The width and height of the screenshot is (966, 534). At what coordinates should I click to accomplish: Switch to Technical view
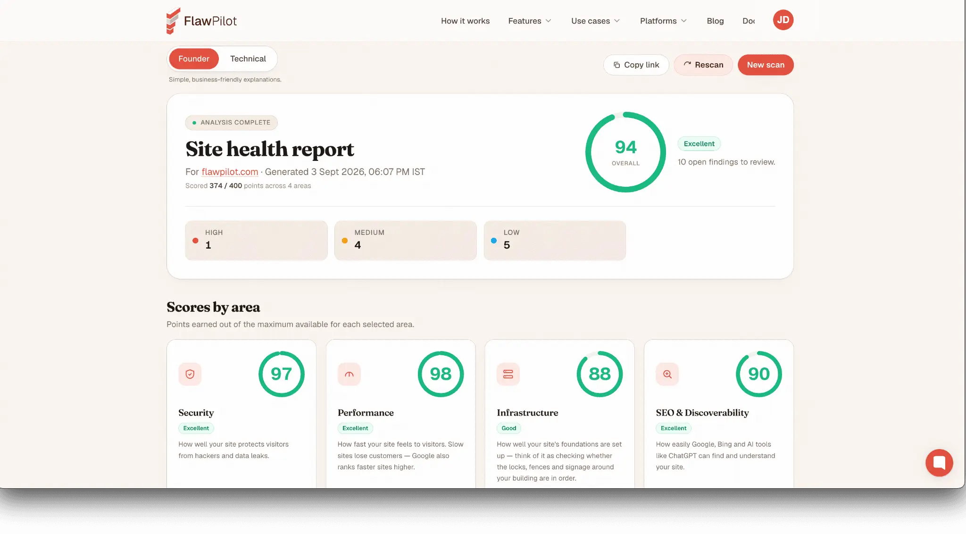click(248, 59)
